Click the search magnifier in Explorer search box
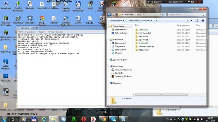 [x=204, y=15]
